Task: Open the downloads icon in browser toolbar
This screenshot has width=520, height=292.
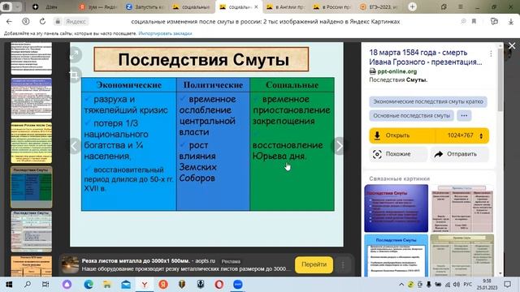Action: point(511,22)
